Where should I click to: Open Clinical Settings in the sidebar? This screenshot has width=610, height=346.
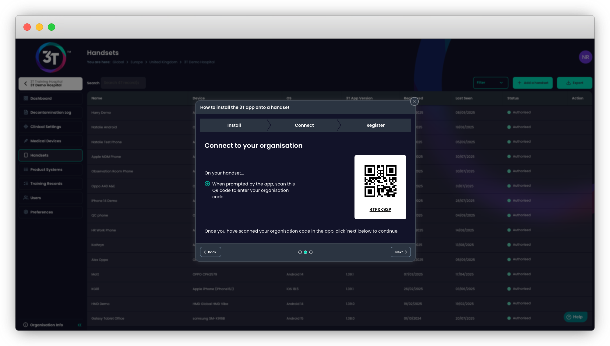tap(51, 127)
